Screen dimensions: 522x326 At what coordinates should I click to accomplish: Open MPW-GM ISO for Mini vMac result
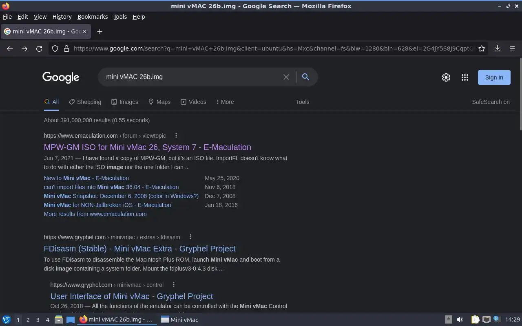[147, 147]
